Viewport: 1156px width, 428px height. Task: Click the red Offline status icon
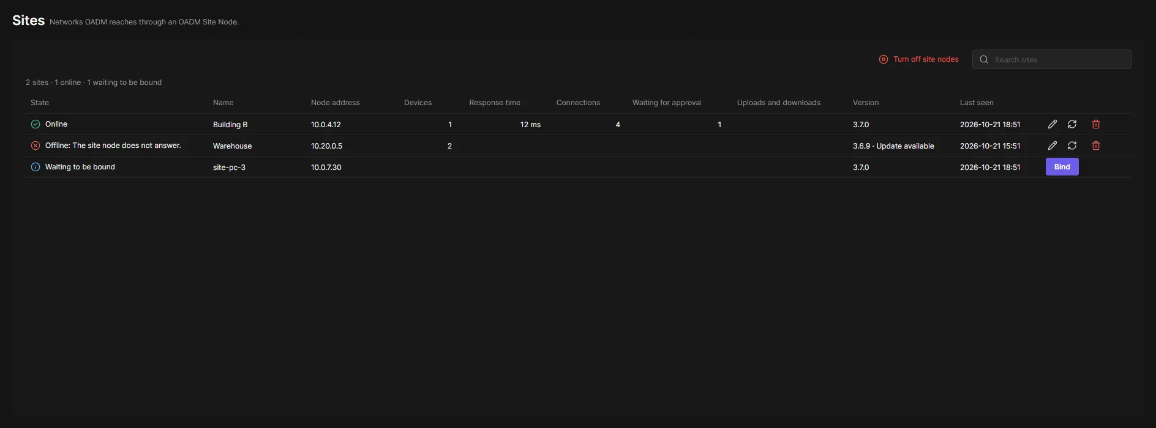[x=36, y=146]
